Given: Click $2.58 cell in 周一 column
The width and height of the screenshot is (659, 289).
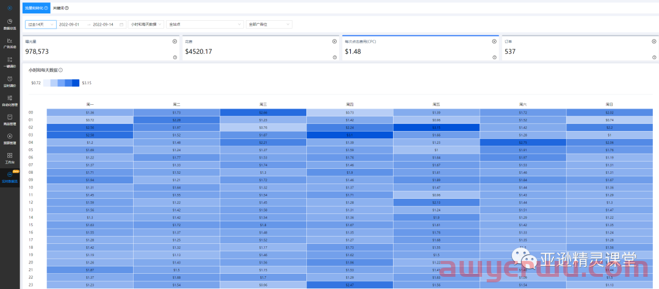Looking at the screenshot, I should click(x=90, y=135).
